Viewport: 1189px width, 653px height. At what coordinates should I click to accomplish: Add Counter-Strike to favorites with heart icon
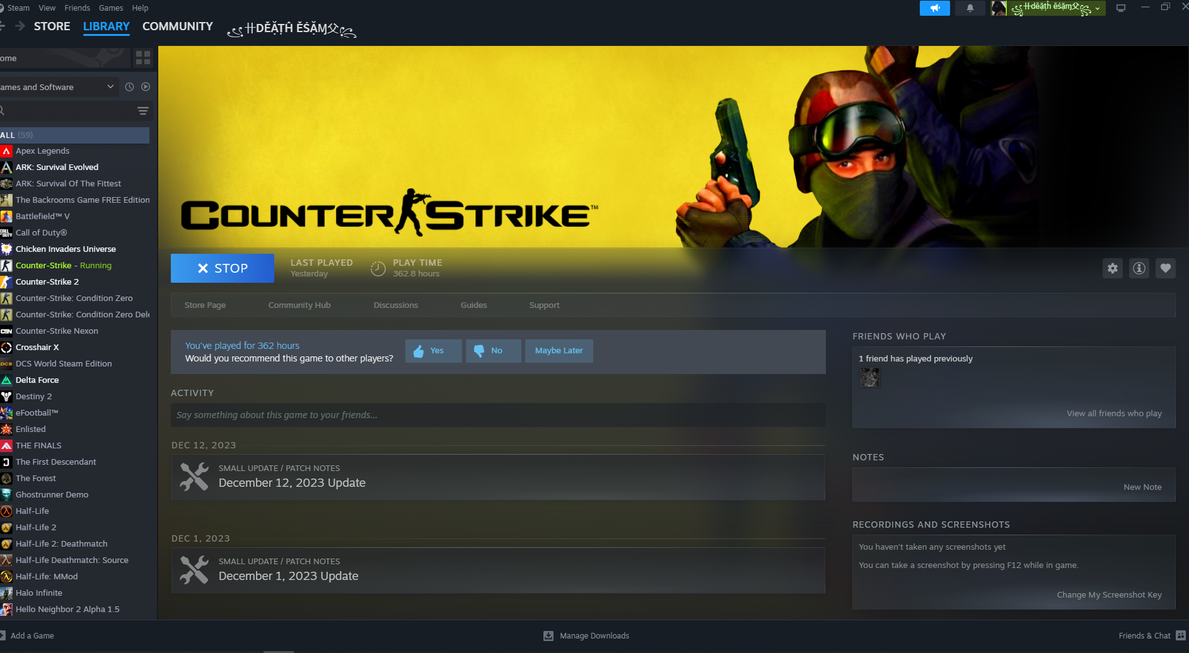click(1165, 268)
